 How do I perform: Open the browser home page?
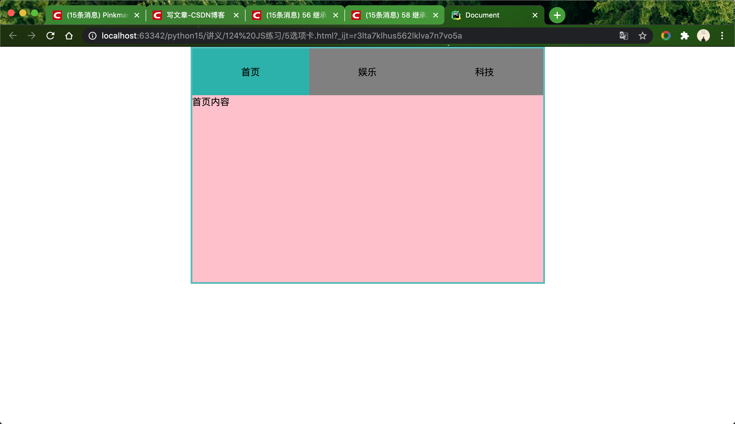[69, 36]
